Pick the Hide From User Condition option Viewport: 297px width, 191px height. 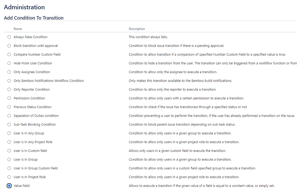(x=9, y=63)
